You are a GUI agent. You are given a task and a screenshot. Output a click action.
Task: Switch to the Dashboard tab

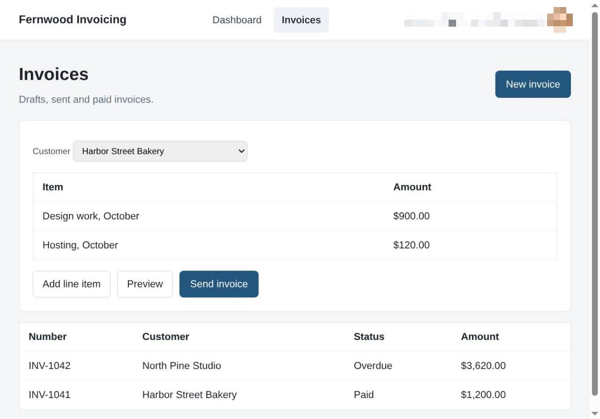(237, 20)
